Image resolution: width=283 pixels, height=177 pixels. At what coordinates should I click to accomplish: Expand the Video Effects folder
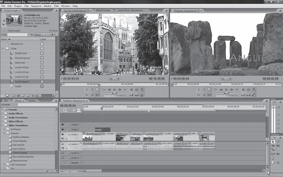click(x=2, y=121)
